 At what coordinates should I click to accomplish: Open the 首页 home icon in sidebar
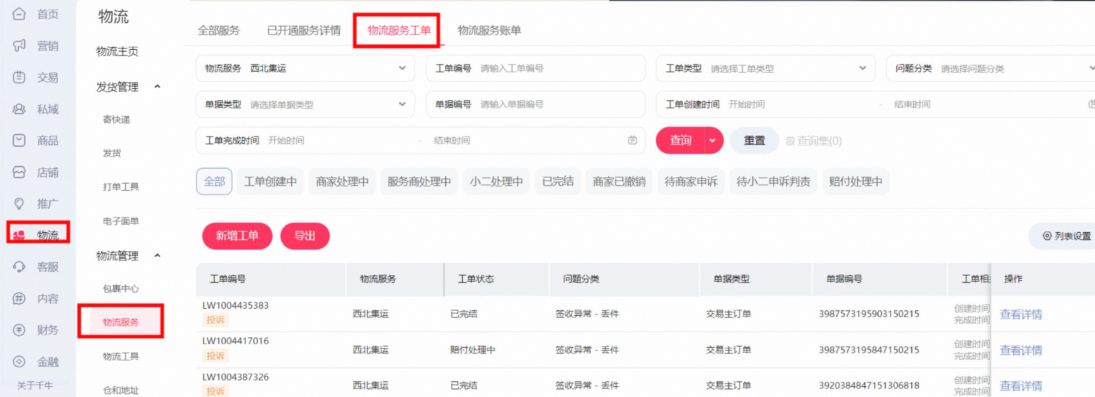(19, 14)
